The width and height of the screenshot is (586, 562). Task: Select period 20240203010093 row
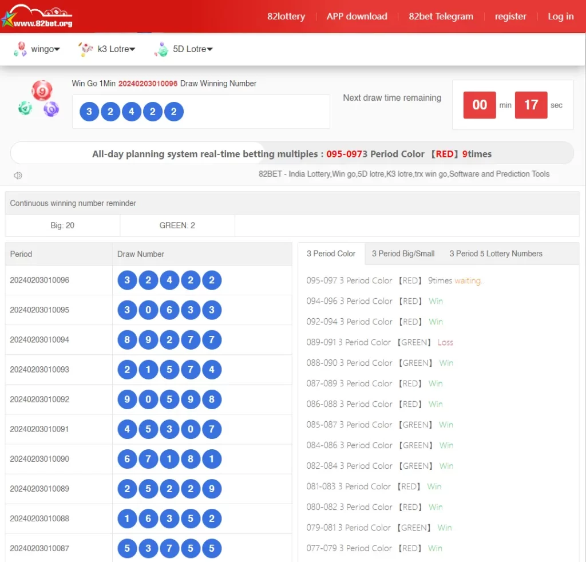[148, 370]
